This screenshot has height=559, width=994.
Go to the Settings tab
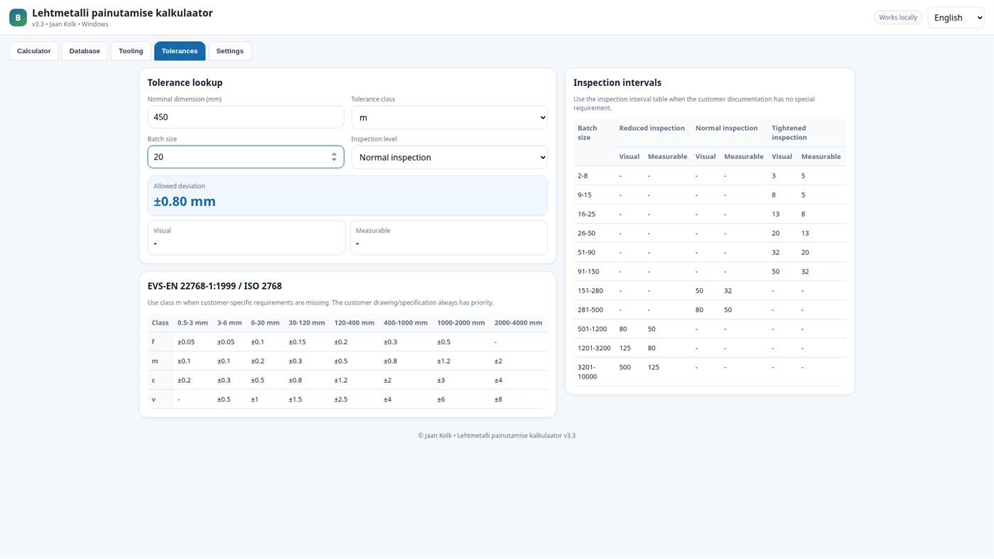[x=229, y=51]
